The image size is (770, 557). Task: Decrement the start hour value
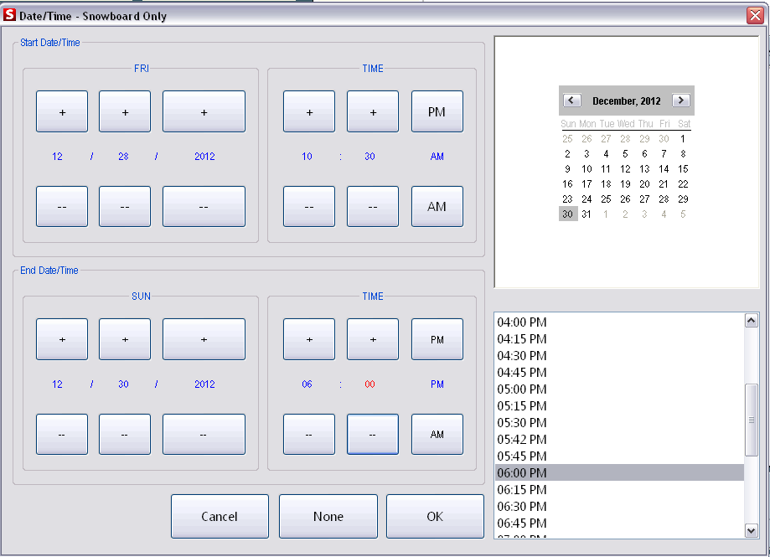pyautogui.click(x=309, y=206)
